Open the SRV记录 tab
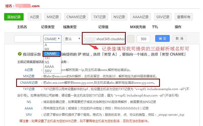This screenshot has width=203, height=126. (163, 17)
